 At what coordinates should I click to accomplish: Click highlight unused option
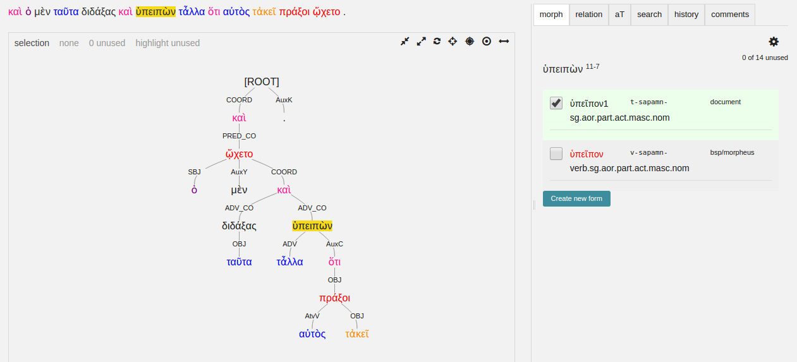167,43
